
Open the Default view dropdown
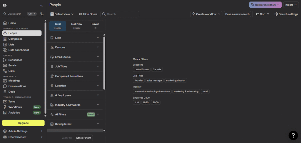point(62,14)
